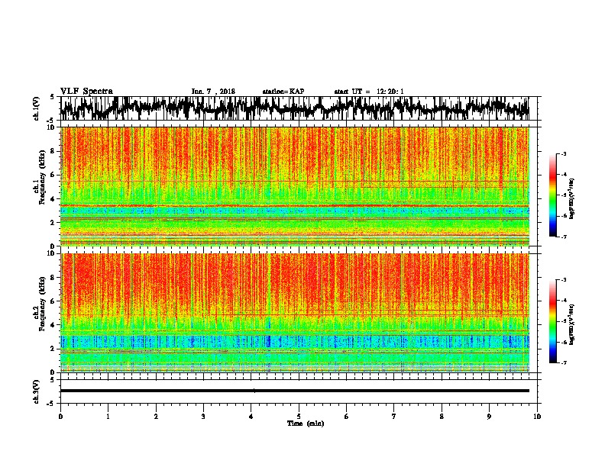The width and height of the screenshot is (605, 467).
Task: Click inside the ch.1 spectrogram panel
Action: 295,186
